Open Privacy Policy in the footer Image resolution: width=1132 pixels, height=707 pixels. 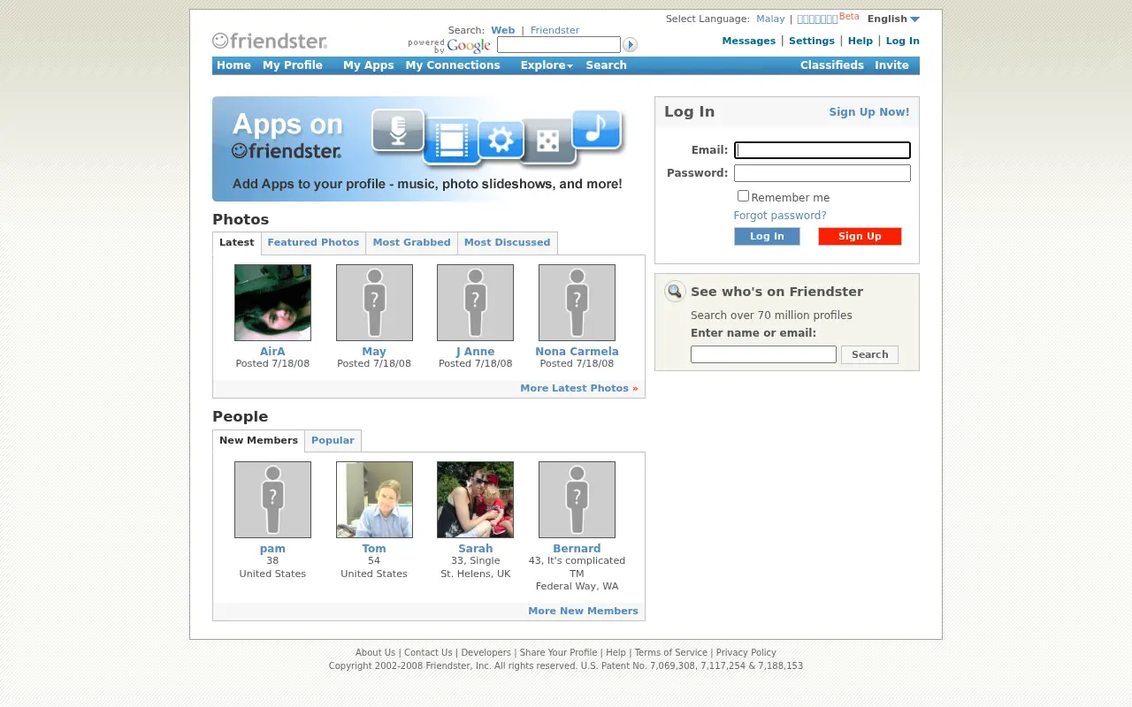pos(746,653)
